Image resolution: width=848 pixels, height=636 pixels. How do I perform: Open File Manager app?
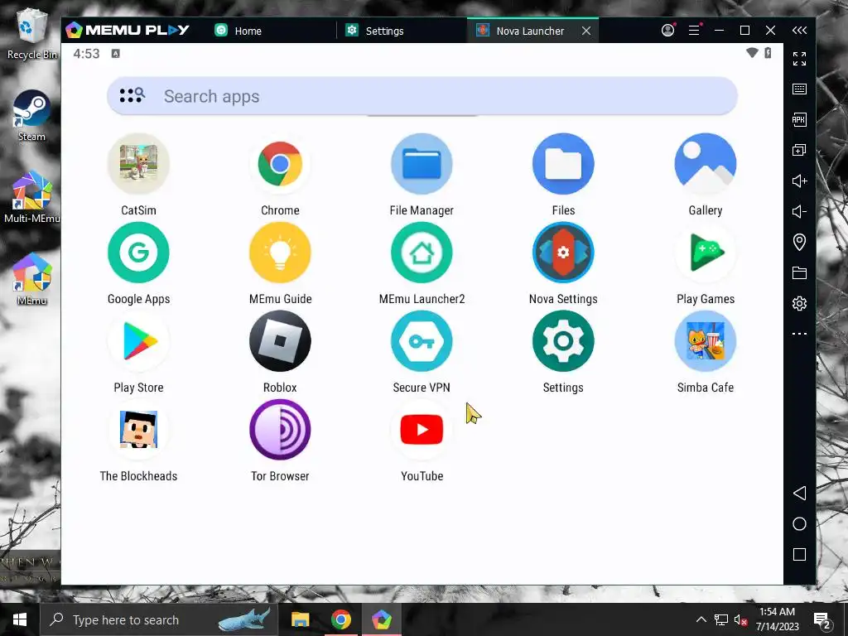[422, 164]
